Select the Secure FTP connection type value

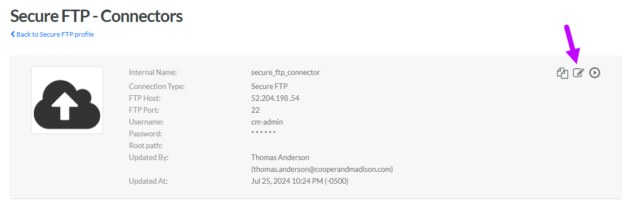coord(269,86)
